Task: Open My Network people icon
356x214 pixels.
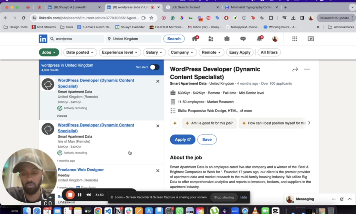Action: click(211, 39)
